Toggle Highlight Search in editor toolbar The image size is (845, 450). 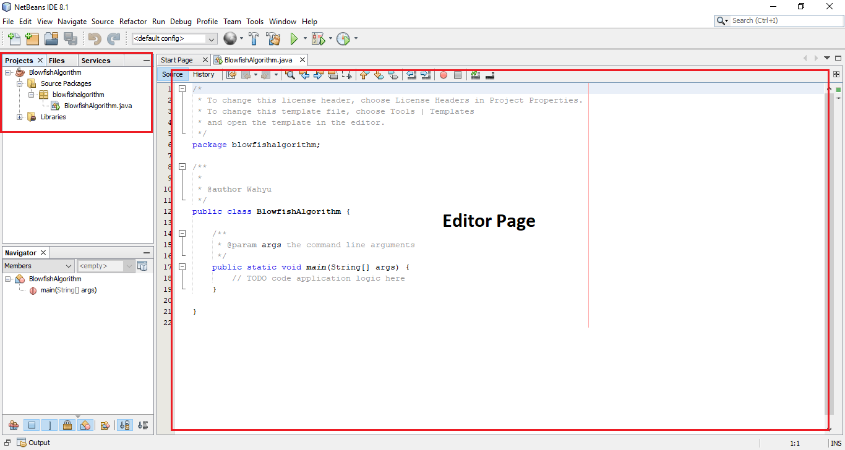[x=333, y=75]
